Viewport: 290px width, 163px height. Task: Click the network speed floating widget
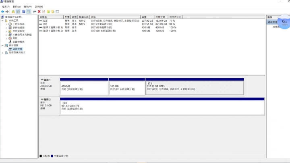click(284, 22)
